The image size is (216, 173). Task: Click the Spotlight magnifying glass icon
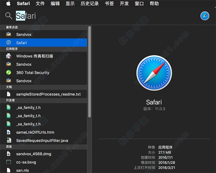point(9,16)
